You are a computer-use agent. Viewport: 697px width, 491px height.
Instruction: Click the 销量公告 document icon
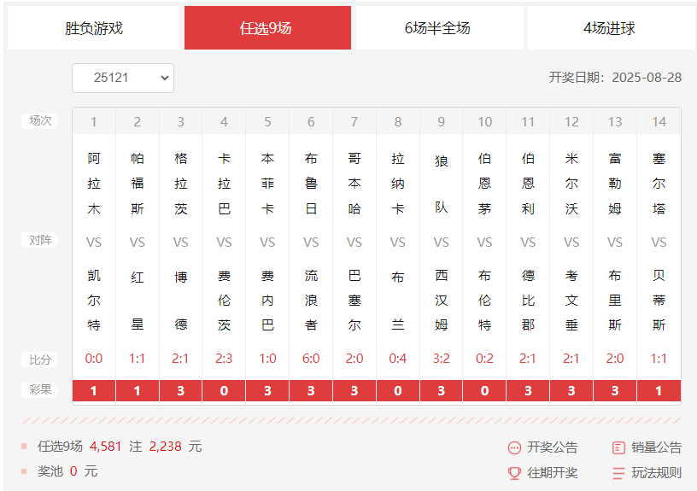click(619, 447)
